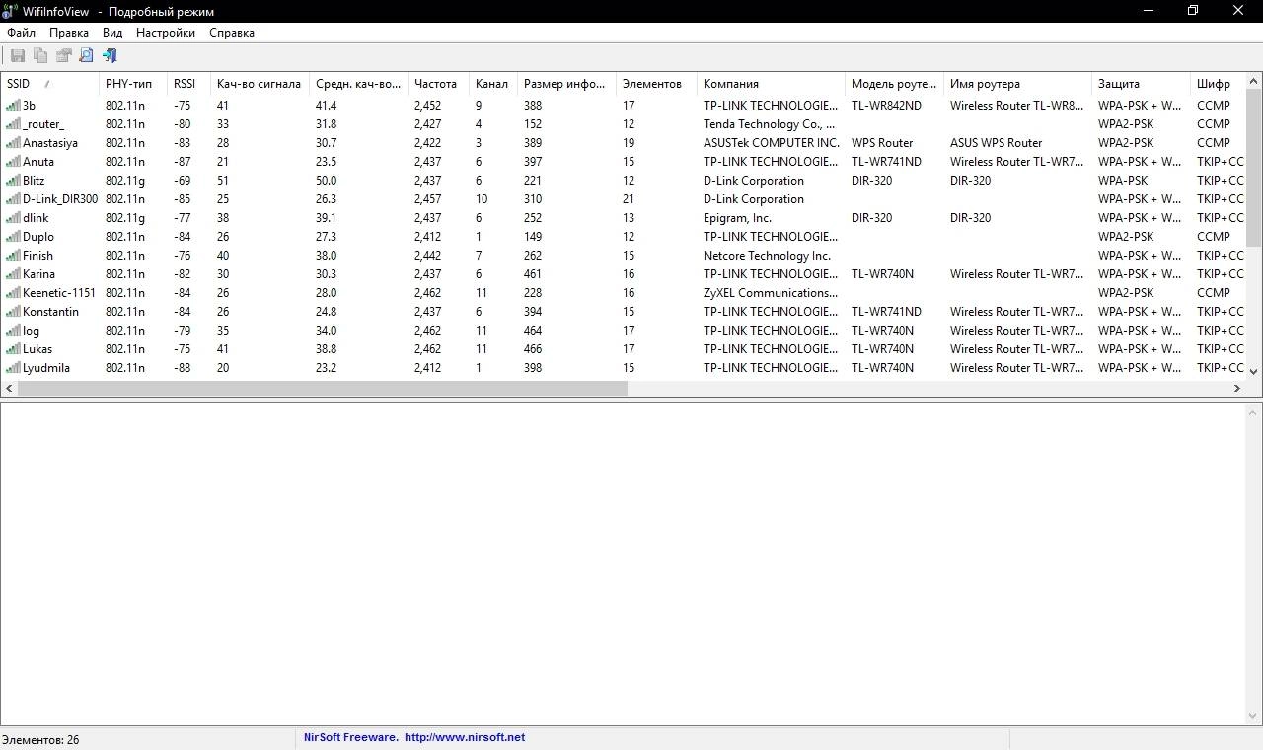Select the Epigram, Inc. company cell

tap(737, 218)
